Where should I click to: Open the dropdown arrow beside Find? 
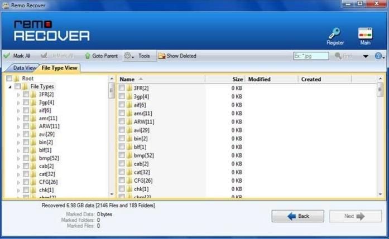366,56
